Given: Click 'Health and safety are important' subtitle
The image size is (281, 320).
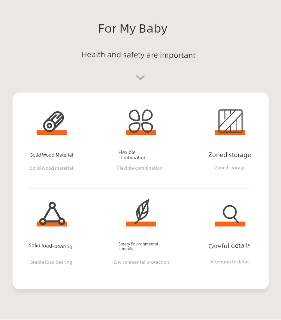Looking at the screenshot, I should pos(139,55).
